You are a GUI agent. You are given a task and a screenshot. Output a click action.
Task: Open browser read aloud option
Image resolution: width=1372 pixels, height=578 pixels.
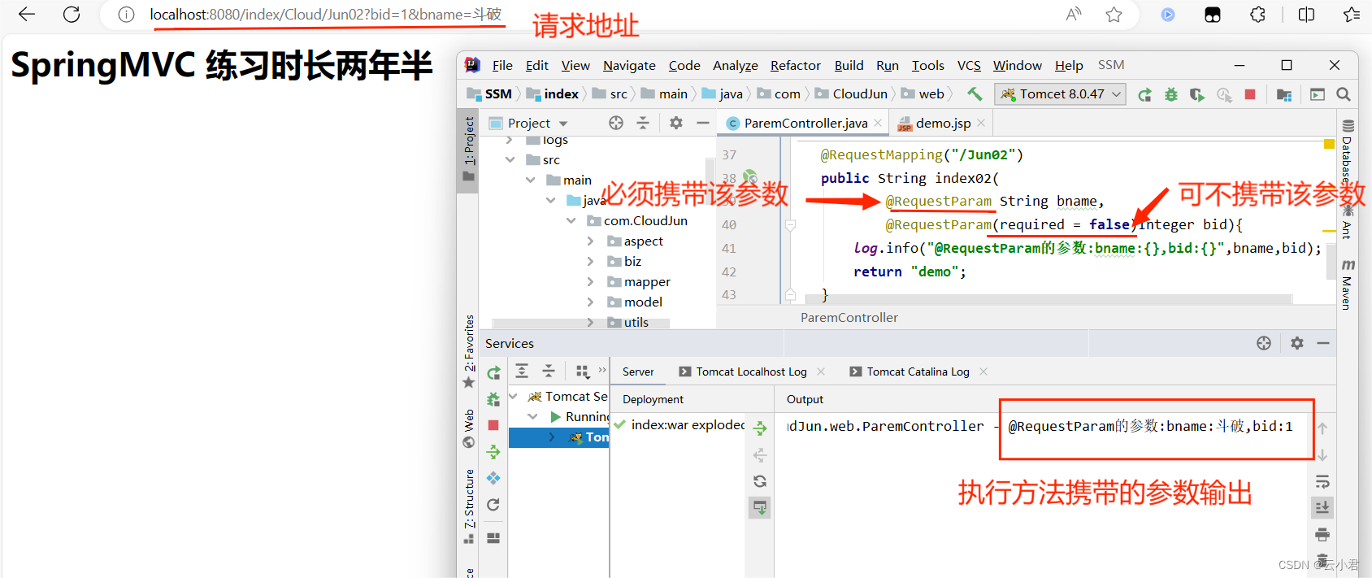click(x=1074, y=15)
